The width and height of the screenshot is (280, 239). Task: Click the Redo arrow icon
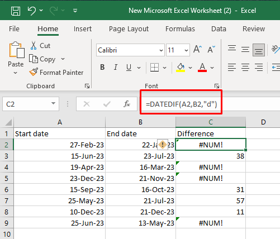[54, 11]
